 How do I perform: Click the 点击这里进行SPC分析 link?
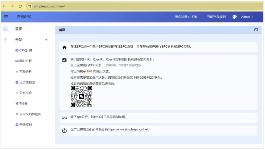coord(86,65)
